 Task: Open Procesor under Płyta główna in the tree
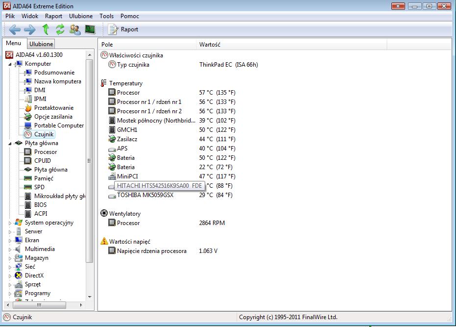click(46, 151)
